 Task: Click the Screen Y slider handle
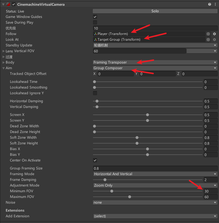(x=148, y=120)
